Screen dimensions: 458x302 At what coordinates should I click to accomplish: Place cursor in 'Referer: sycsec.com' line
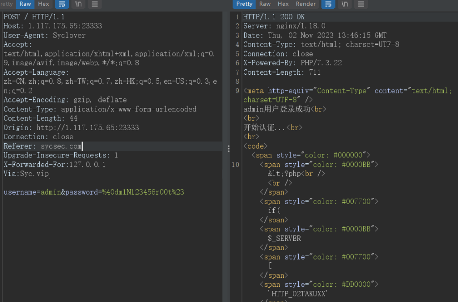(x=42, y=146)
